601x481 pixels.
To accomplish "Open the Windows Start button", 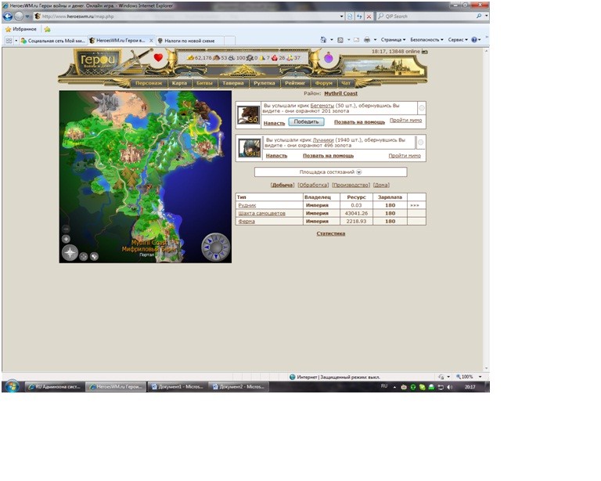I will click(x=13, y=386).
